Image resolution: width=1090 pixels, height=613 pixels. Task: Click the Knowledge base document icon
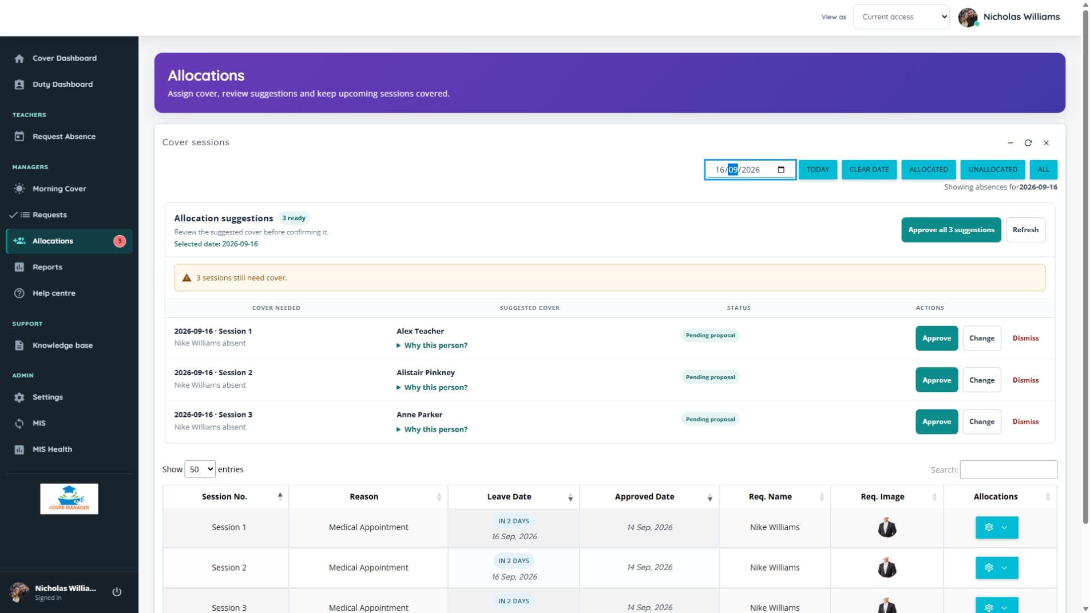pyautogui.click(x=19, y=345)
